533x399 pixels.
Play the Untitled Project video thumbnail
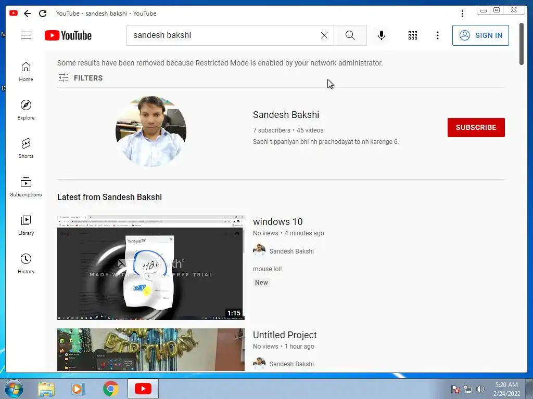coord(151,350)
